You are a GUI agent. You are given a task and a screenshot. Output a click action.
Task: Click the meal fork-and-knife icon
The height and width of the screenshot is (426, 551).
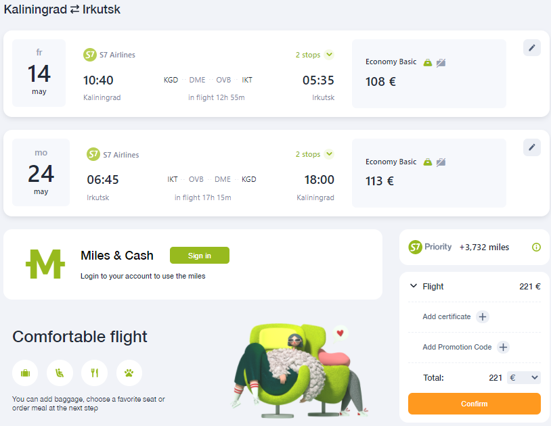coord(94,373)
